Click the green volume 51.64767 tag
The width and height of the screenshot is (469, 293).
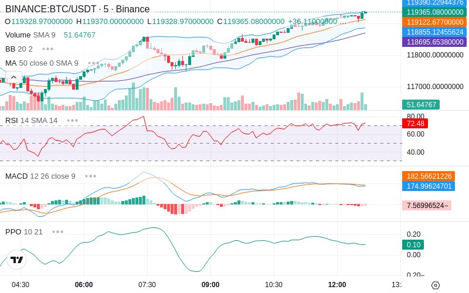pyautogui.click(x=421, y=105)
